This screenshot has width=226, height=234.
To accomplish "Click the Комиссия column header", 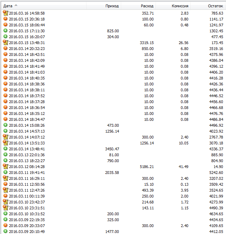I will pyautogui.click(x=173, y=6).
